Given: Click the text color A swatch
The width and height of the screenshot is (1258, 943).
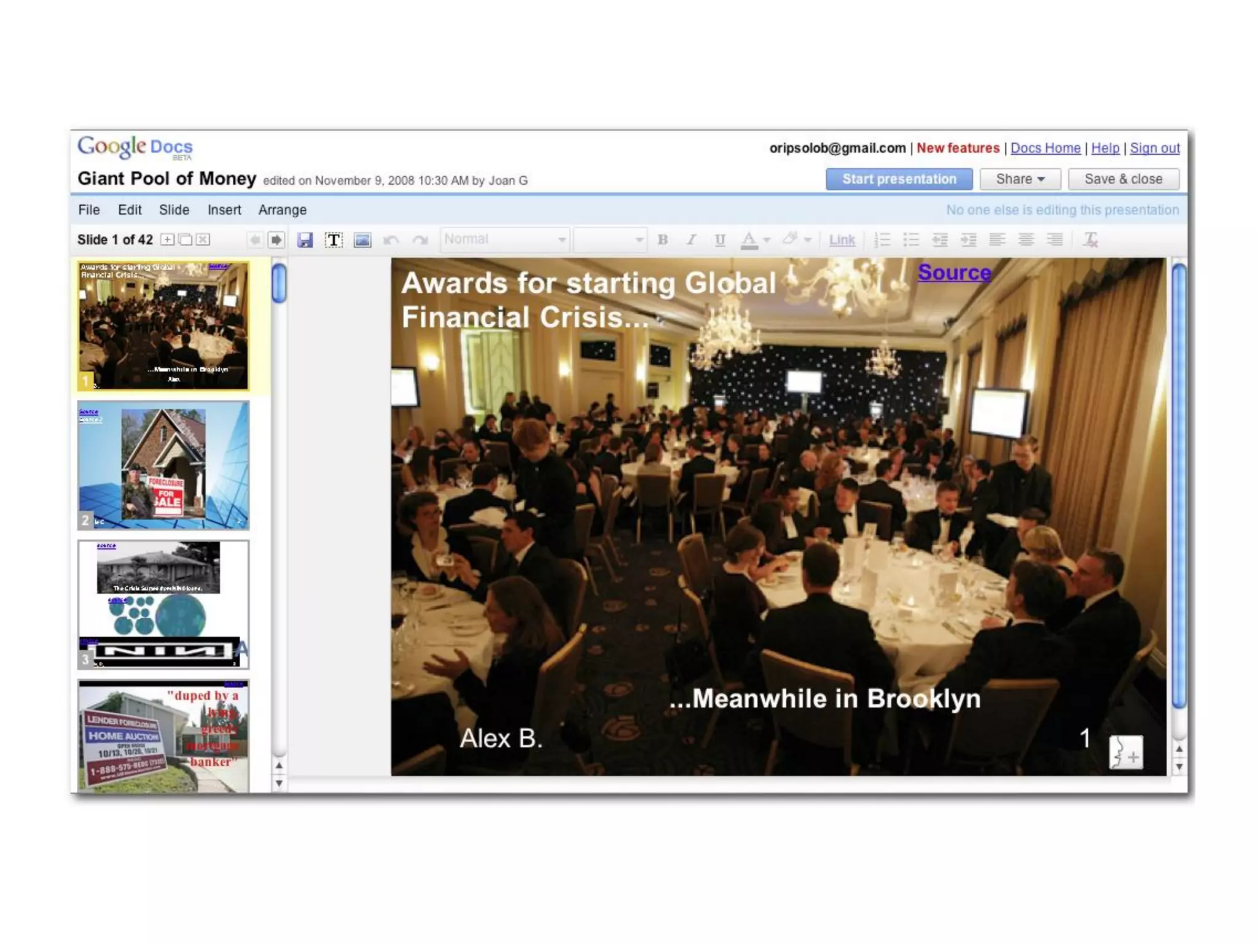Looking at the screenshot, I should tap(749, 240).
